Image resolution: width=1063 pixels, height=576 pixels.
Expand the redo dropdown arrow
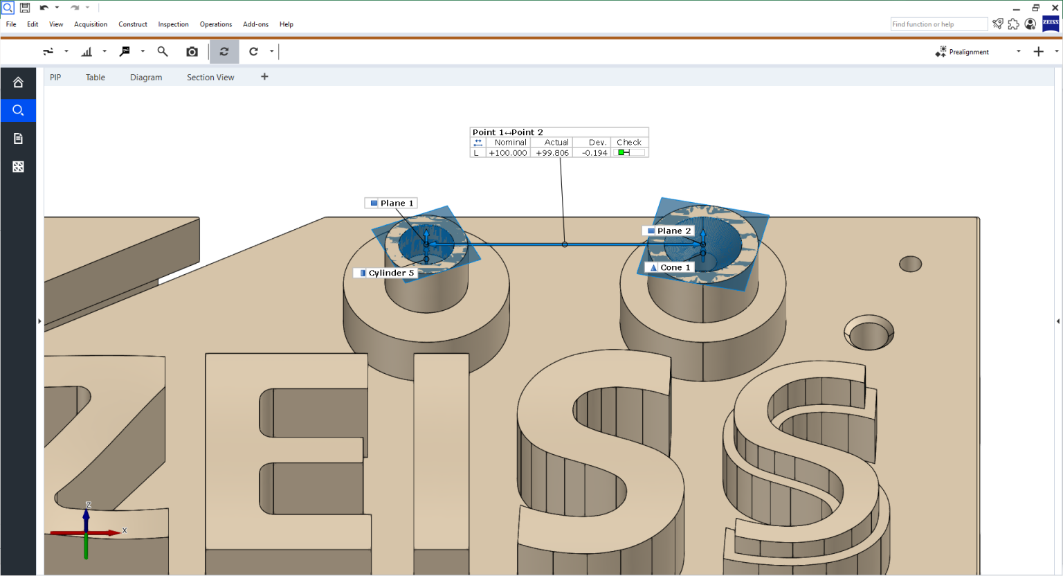(x=87, y=8)
